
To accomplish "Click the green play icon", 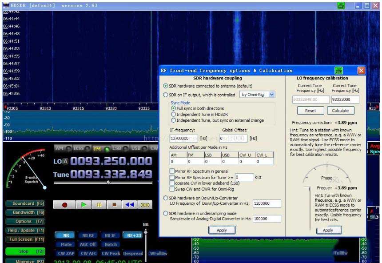I will (83, 205).
